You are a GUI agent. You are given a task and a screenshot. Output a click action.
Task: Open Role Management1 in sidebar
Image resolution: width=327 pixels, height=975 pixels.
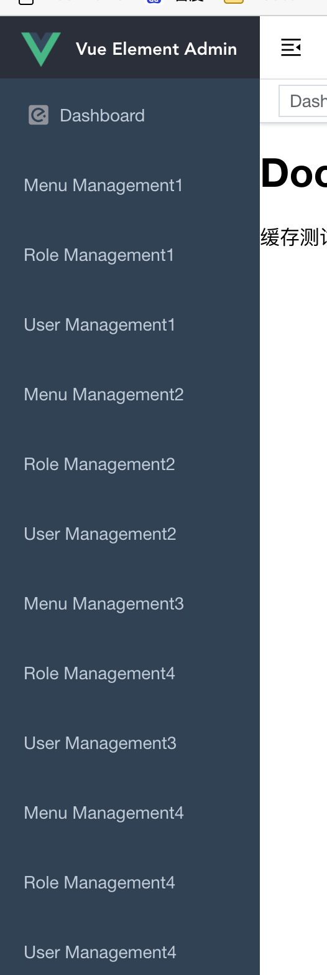(x=130, y=255)
